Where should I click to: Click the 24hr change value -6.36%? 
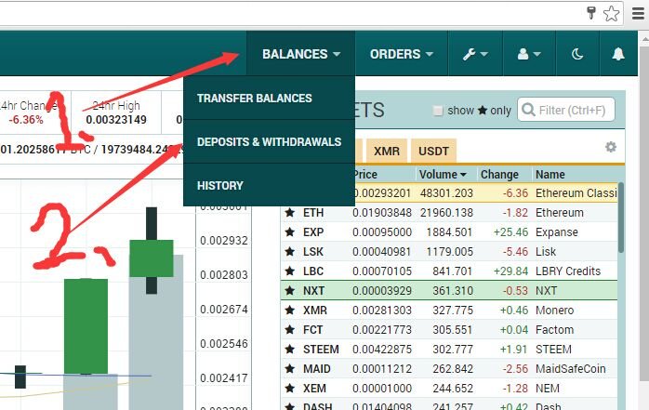[x=26, y=120]
